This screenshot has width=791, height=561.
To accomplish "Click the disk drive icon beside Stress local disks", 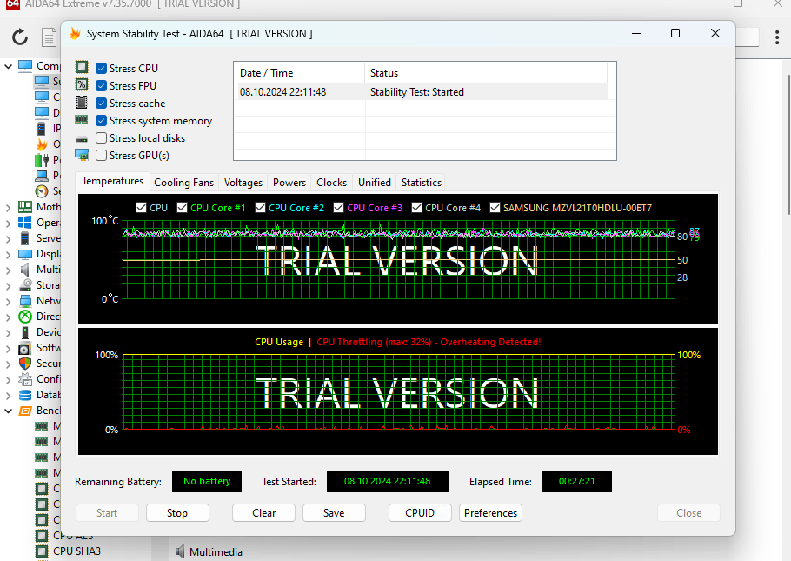I will pyautogui.click(x=82, y=139).
